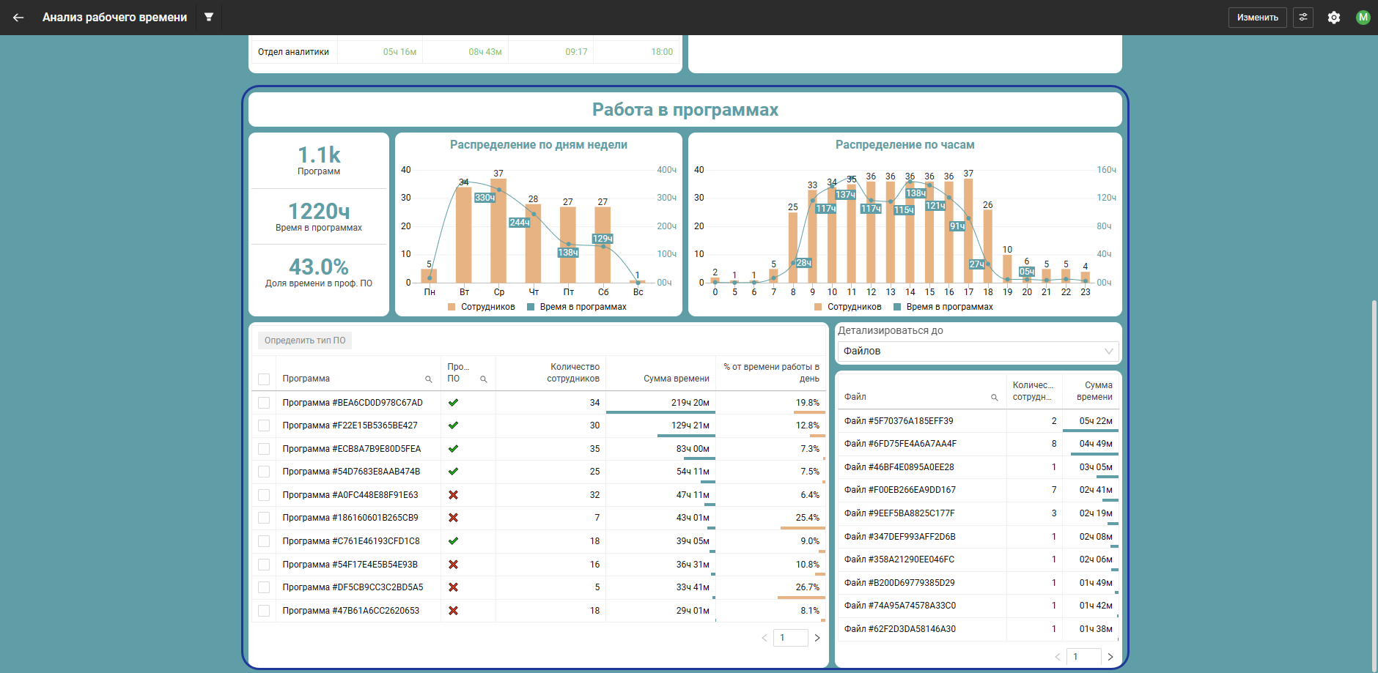The height and width of the screenshot is (673, 1378).
Task: Click Определить тип ПО button
Action: (x=305, y=341)
